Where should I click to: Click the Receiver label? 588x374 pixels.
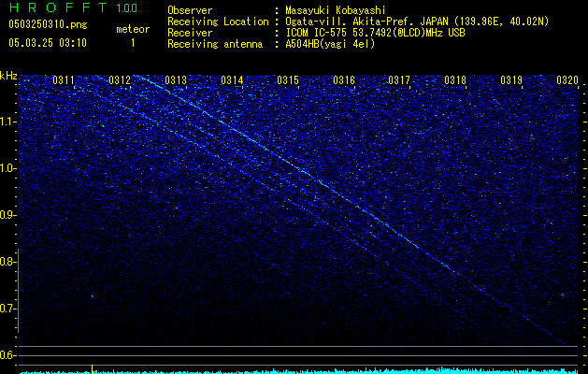(x=190, y=33)
